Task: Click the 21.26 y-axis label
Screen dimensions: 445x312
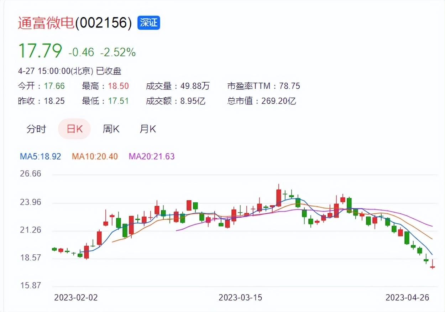Action: [x=30, y=230]
